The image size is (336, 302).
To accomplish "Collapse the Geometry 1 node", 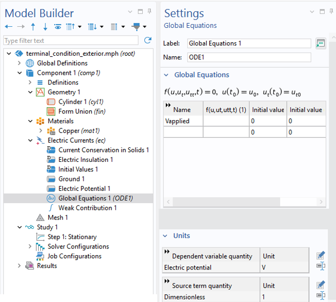I will coord(30,92).
